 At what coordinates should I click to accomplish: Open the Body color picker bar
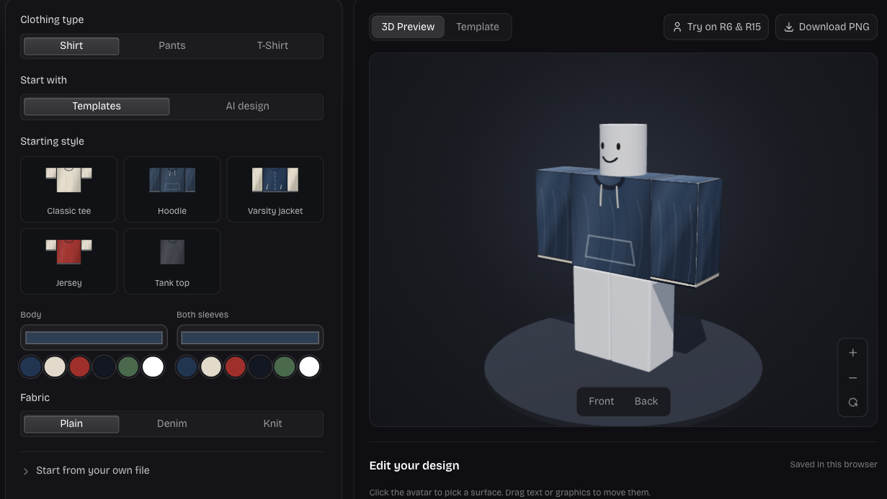(x=94, y=338)
